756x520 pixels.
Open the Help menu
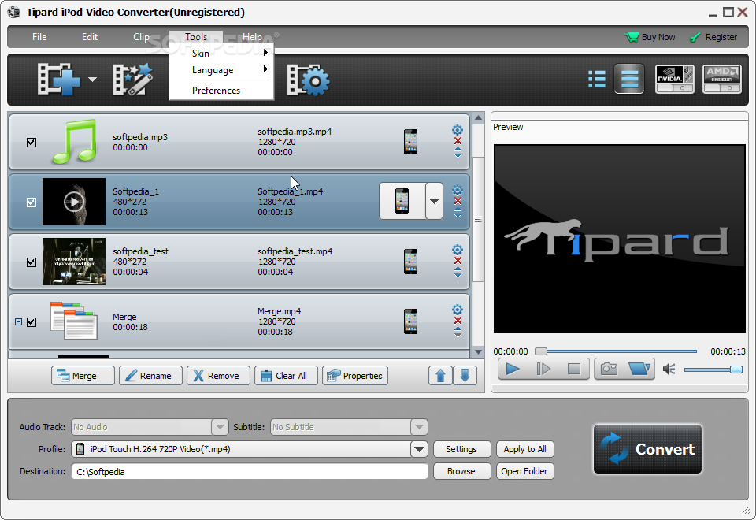(x=252, y=37)
